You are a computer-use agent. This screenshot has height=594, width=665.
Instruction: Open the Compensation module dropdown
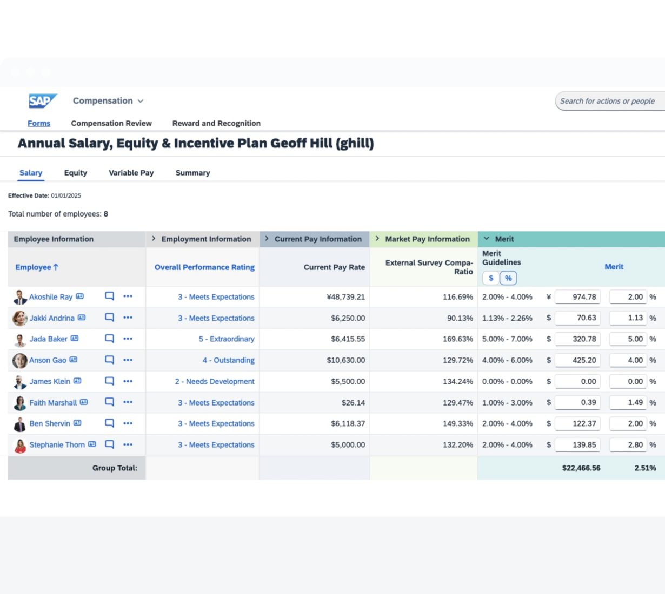tap(108, 101)
